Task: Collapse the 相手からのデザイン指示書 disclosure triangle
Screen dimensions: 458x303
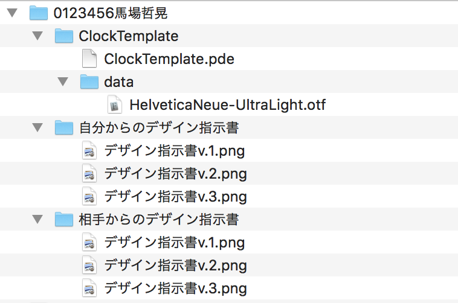Action: pyautogui.click(x=37, y=219)
